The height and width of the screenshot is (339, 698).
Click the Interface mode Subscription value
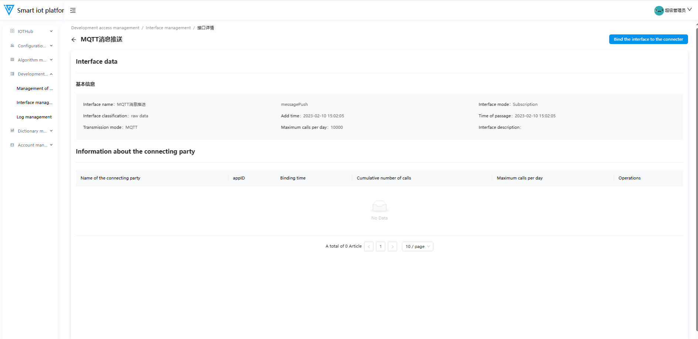(x=525, y=104)
